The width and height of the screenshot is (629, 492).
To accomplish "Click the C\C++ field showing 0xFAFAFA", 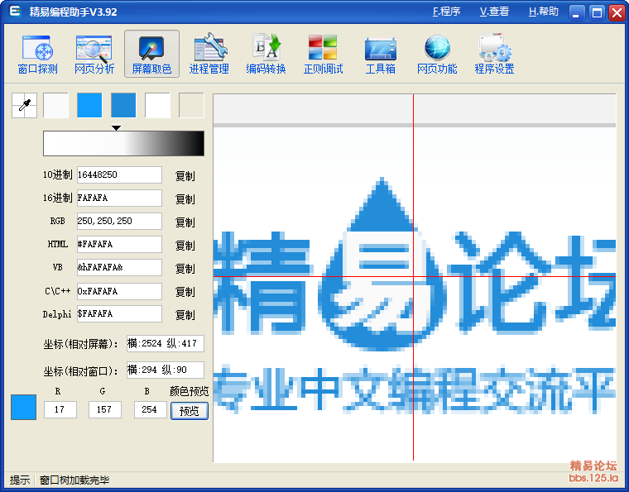I will (x=119, y=291).
